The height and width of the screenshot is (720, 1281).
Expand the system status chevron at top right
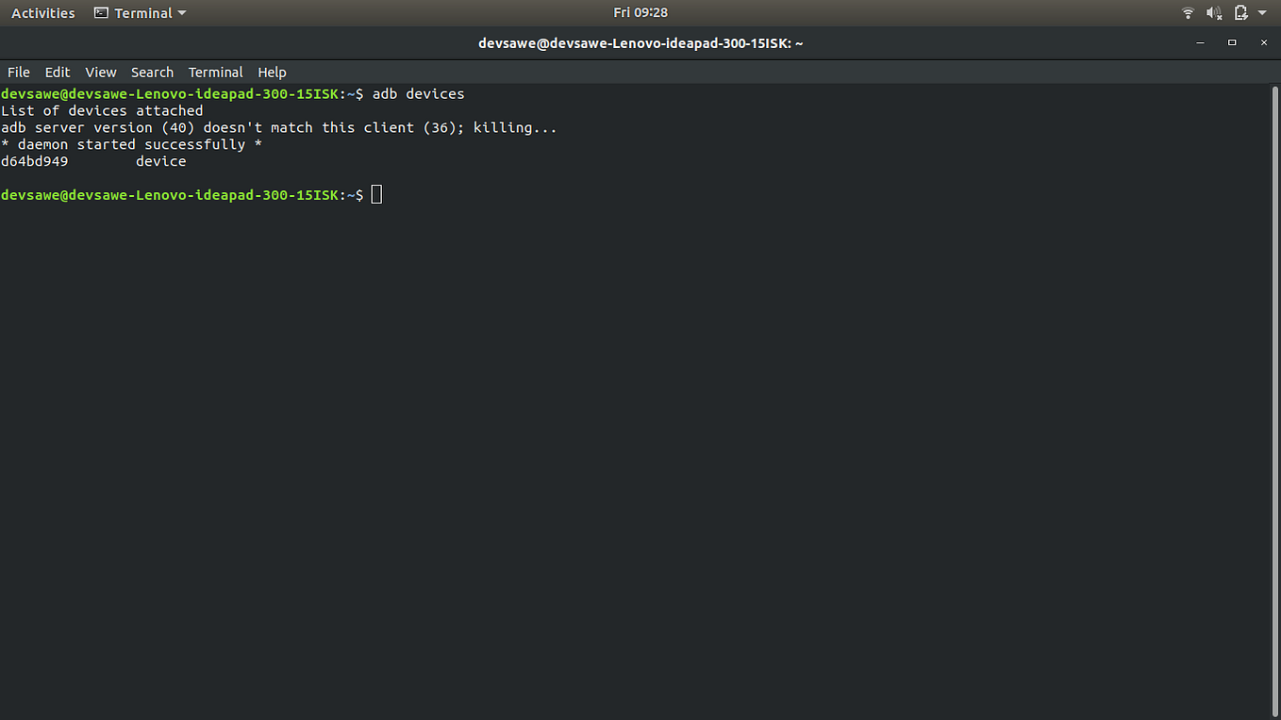[x=1261, y=12]
